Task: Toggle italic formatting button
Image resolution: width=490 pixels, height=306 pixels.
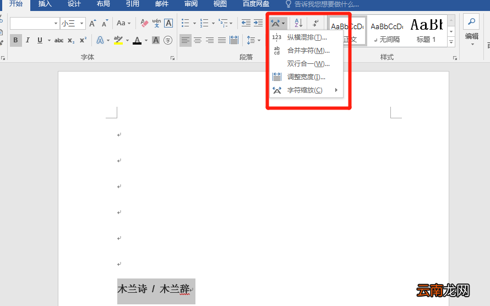Action: [28, 40]
